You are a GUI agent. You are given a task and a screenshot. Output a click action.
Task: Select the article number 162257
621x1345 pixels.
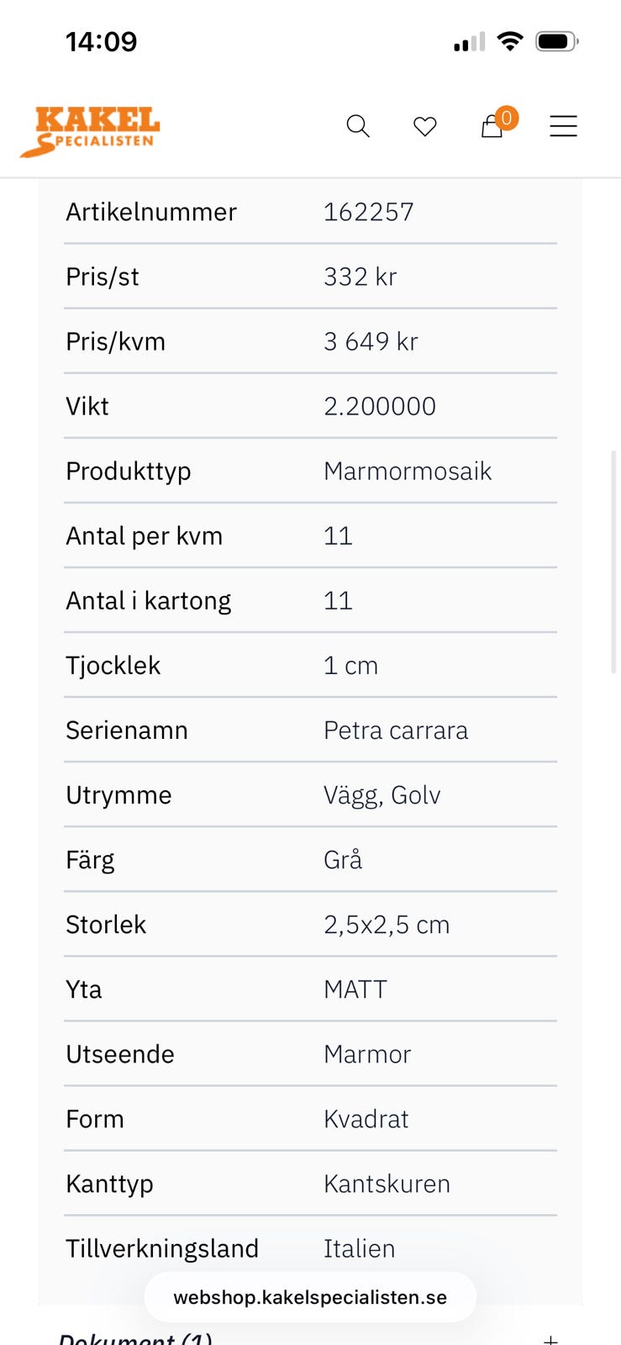(369, 212)
